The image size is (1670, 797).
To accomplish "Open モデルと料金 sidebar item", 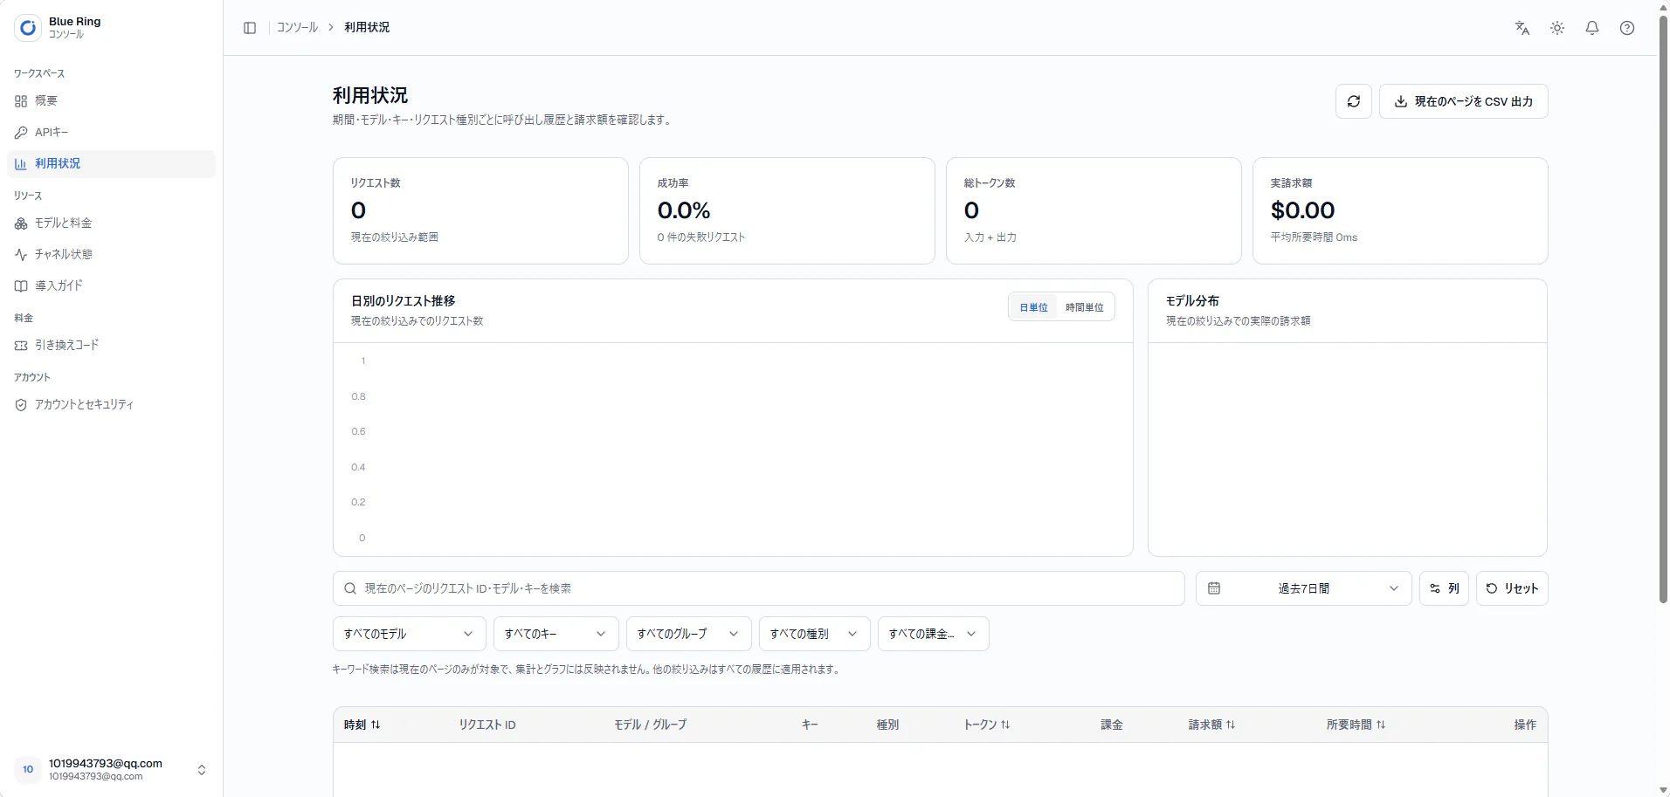I will point(111,223).
